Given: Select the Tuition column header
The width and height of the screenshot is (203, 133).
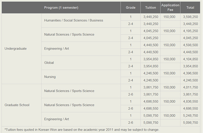Looking at the screenshot, I should tap(150, 8).
